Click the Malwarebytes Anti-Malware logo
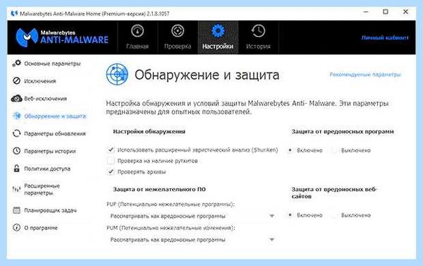423x266 pixels. [62, 37]
